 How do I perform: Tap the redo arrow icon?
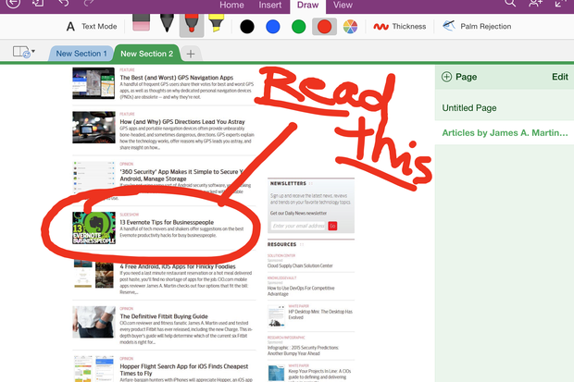[89, 3]
